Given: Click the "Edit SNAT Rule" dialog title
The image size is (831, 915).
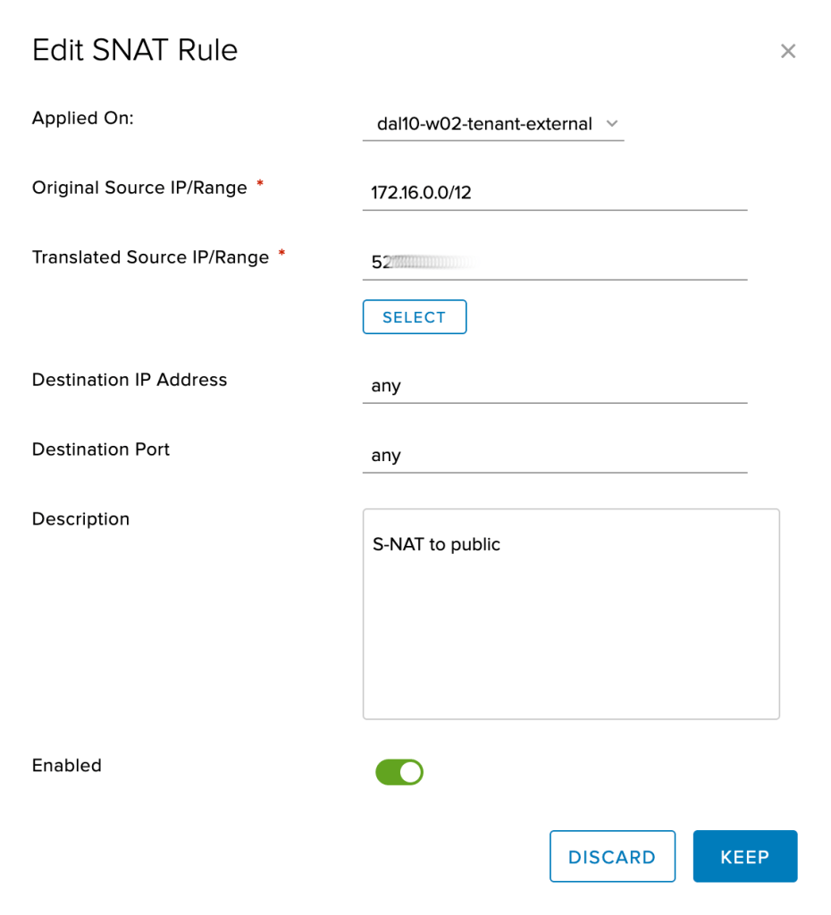Looking at the screenshot, I should click(135, 50).
